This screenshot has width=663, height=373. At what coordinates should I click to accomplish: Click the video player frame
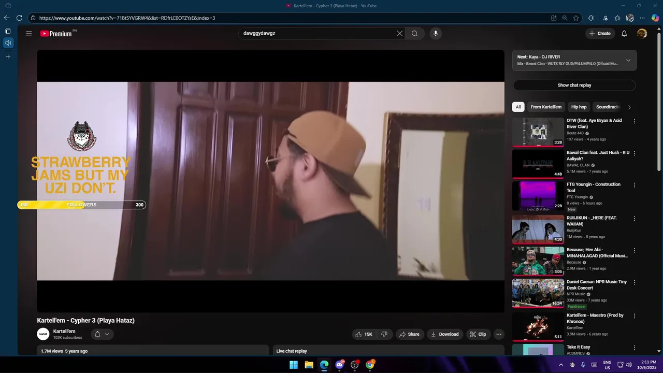[270, 181]
